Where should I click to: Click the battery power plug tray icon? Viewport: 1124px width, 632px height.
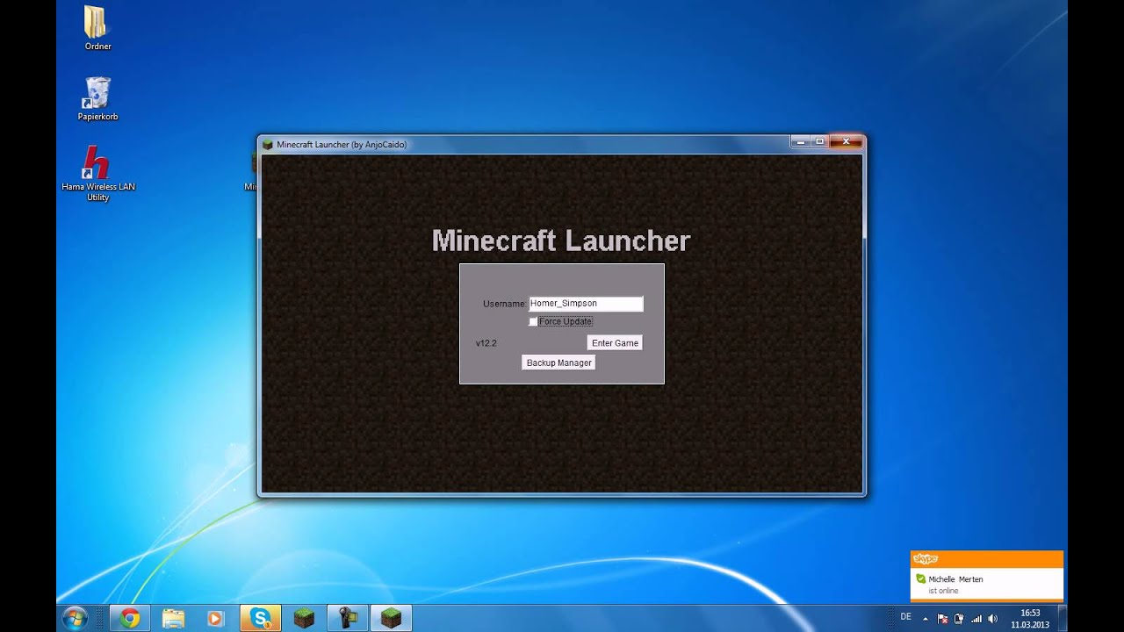pos(959,618)
